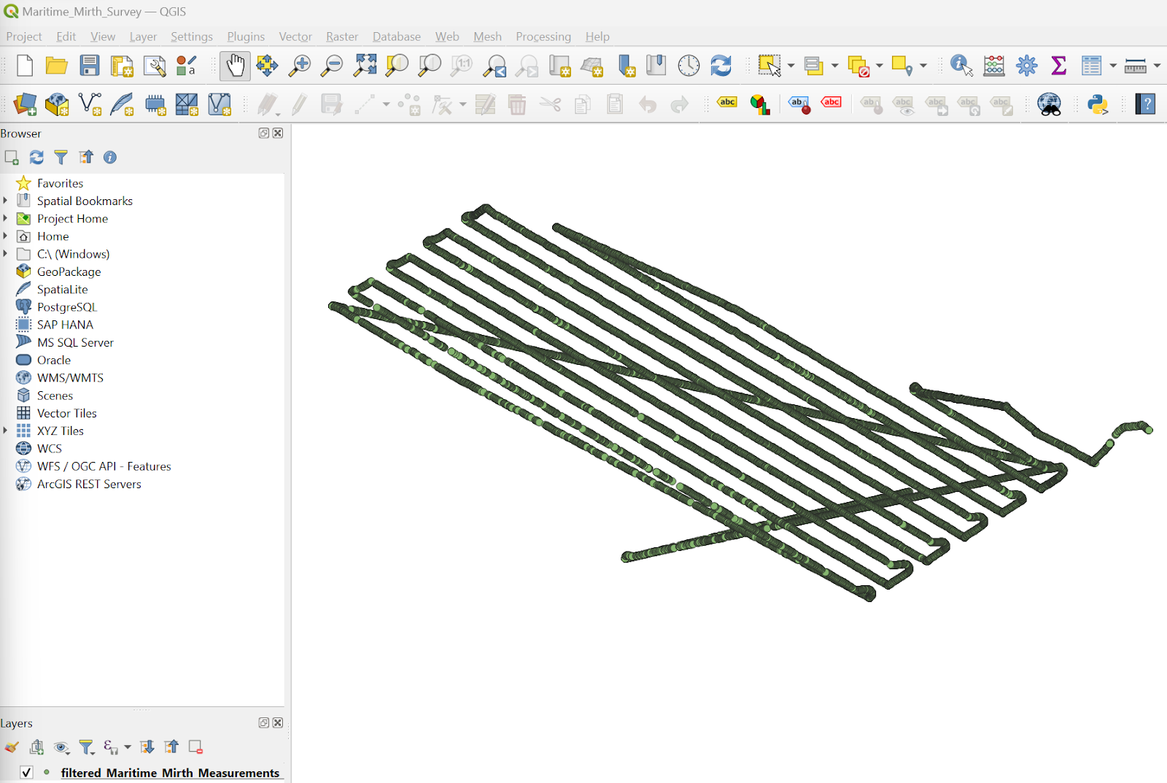1167x783 pixels.
Task: Expand the Spatial Bookmarks tree node
Action: coord(6,201)
